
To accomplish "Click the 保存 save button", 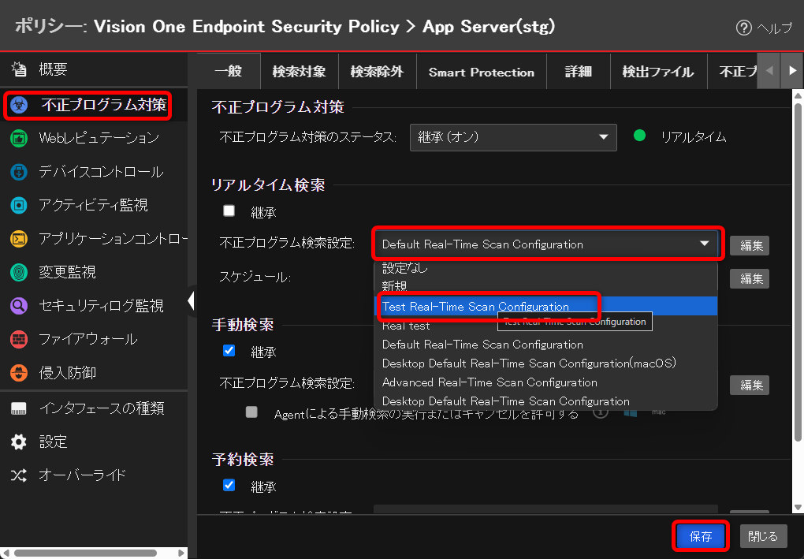I will tap(701, 536).
